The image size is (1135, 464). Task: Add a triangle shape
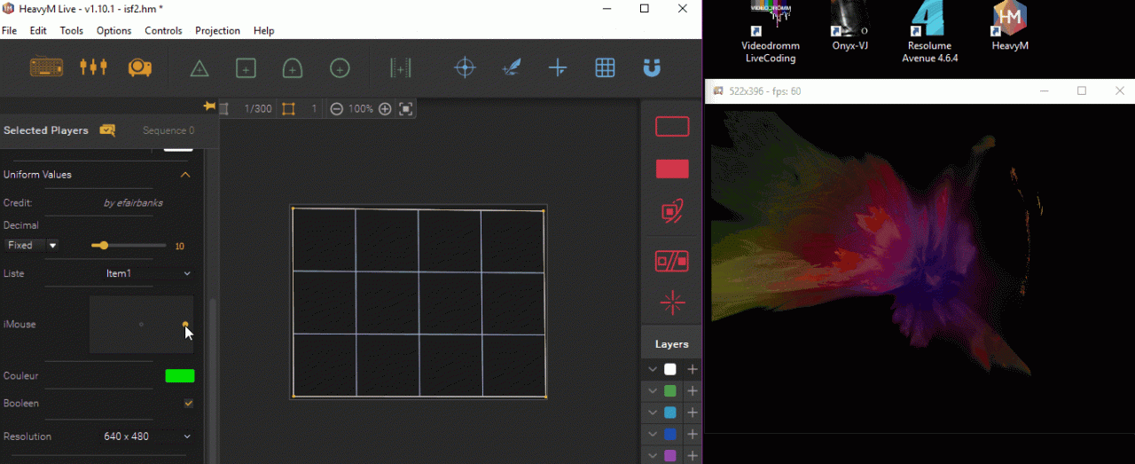point(200,68)
